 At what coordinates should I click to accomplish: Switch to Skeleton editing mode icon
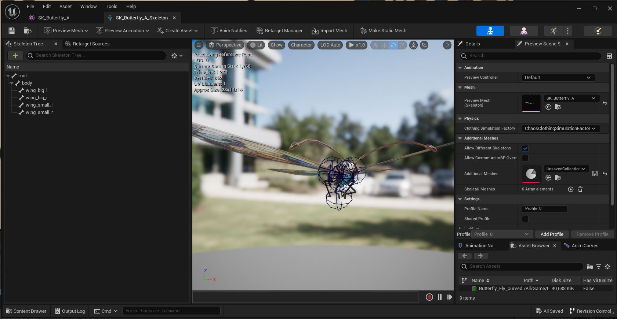(490, 31)
